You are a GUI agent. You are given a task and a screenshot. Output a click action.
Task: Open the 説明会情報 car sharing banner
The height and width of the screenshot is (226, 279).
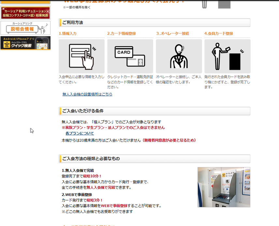click(x=25, y=28)
